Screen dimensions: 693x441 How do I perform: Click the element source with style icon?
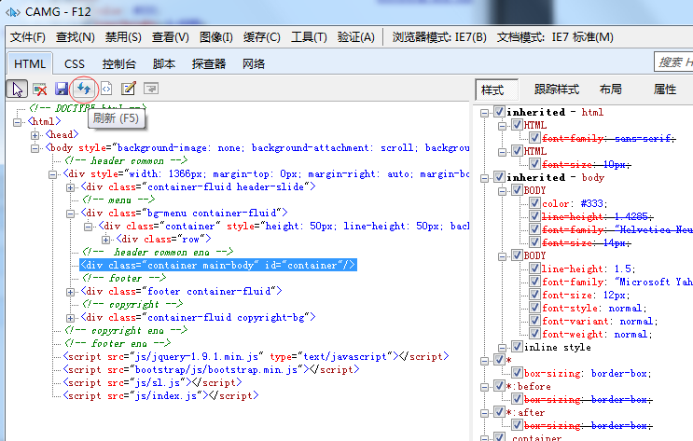click(x=106, y=89)
